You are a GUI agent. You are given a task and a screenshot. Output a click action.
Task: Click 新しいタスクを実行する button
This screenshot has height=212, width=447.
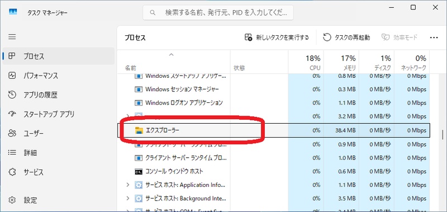[277, 37]
